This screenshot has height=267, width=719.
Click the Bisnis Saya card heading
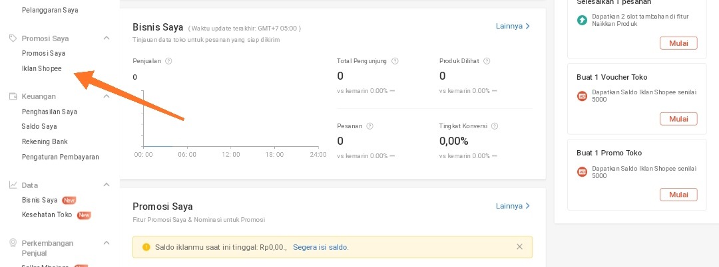coord(158,27)
